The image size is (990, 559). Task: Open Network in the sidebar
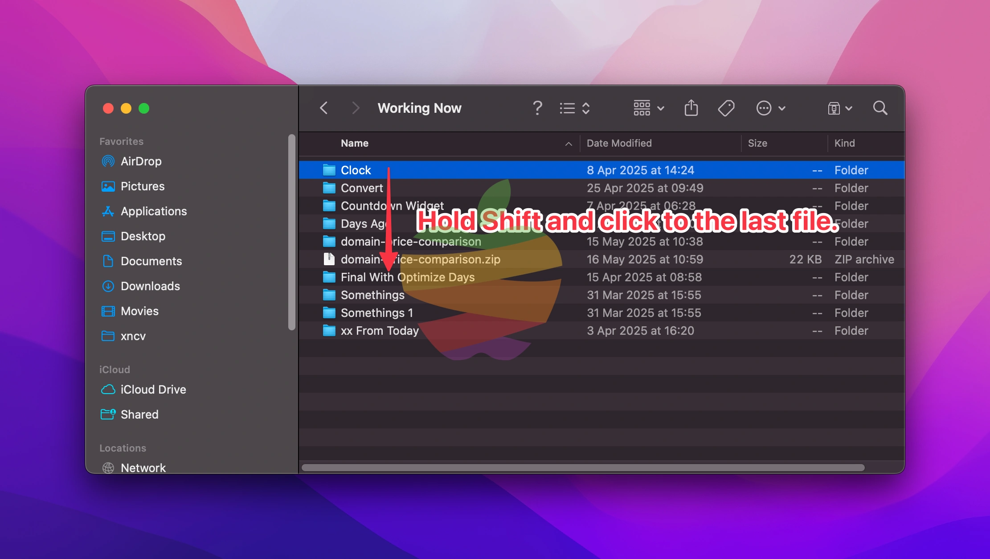coord(143,468)
